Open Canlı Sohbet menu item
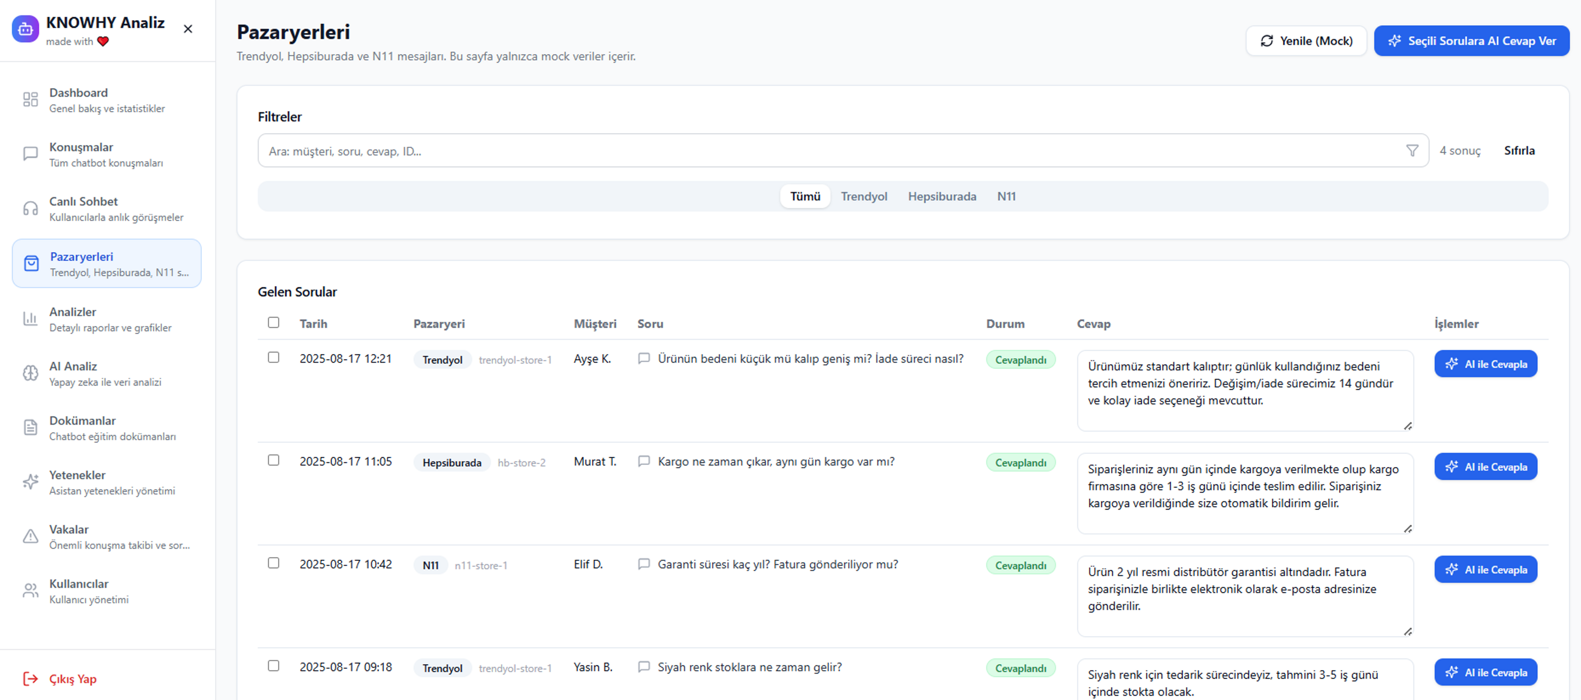The width and height of the screenshot is (1581, 700). pyautogui.click(x=107, y=209)
